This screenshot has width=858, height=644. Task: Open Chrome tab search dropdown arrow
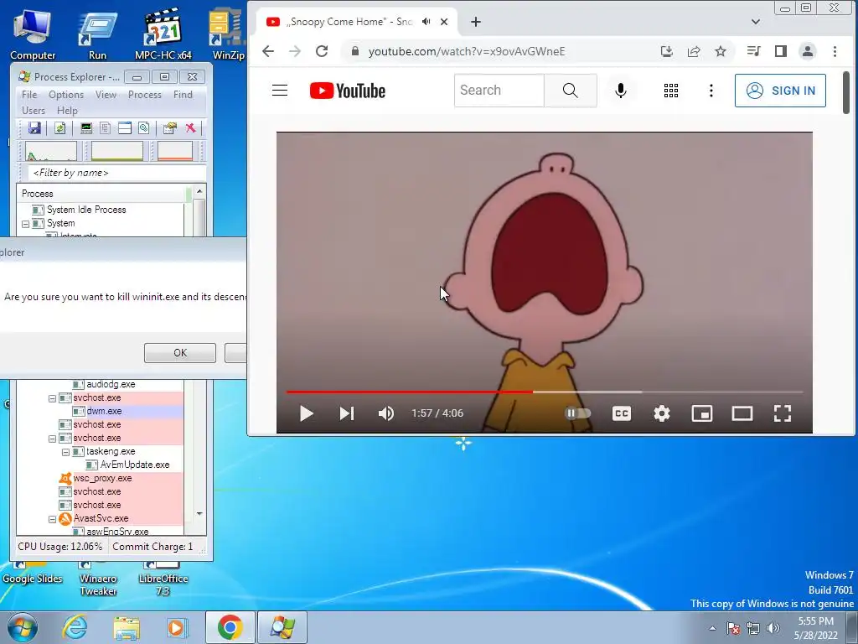[x=755, y=22]
